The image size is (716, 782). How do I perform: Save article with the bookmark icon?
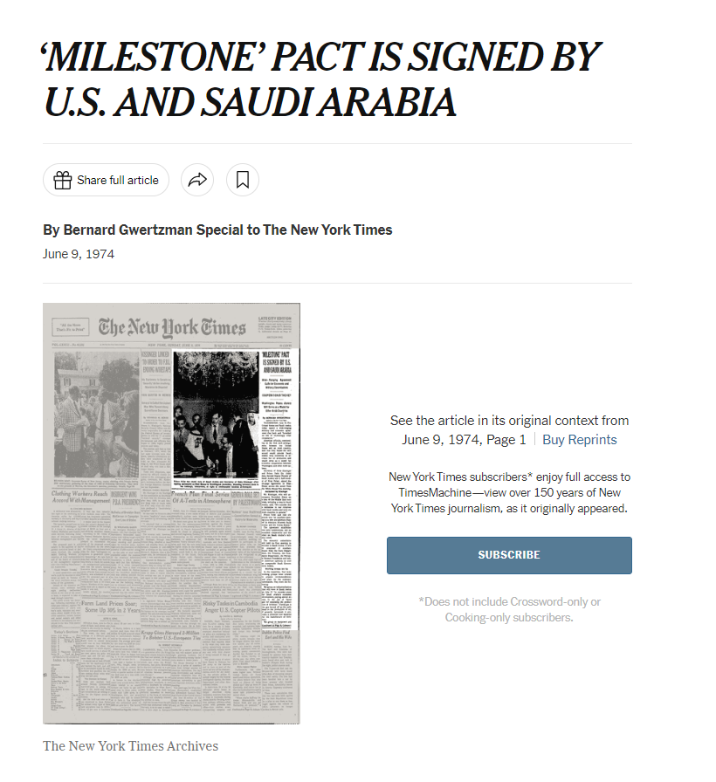[243, 180]
